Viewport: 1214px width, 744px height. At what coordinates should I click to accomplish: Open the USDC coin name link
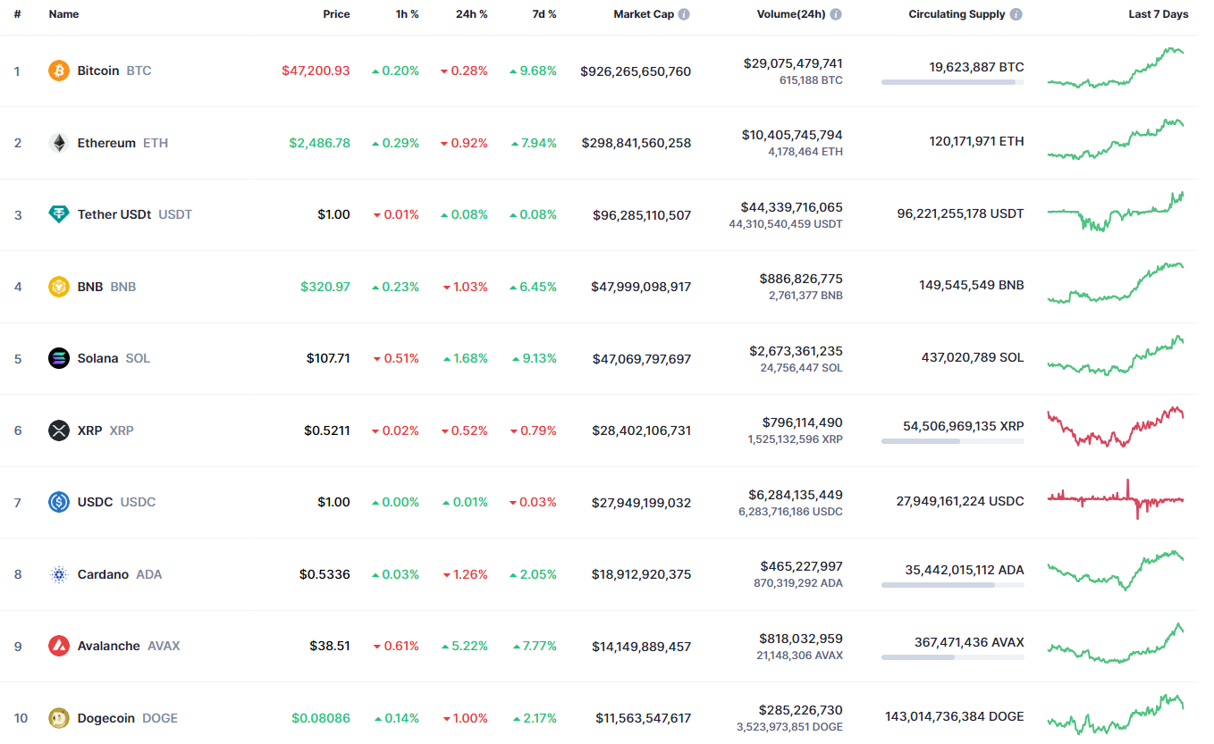coord(95,502)
